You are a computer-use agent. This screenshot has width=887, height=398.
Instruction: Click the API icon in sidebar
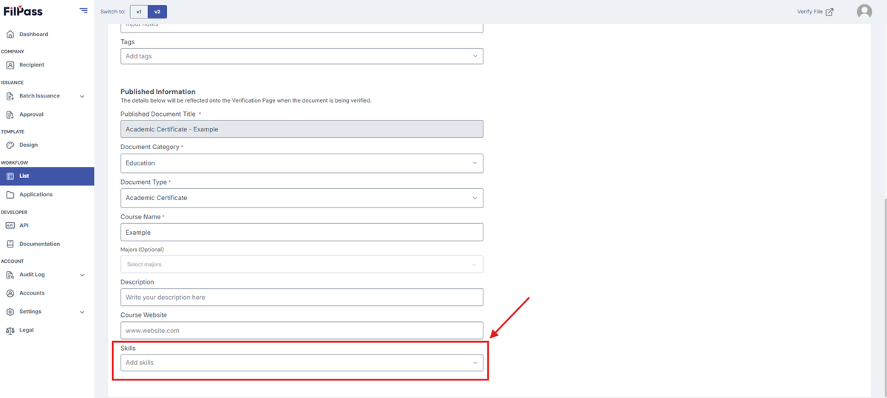pos(10,225)
